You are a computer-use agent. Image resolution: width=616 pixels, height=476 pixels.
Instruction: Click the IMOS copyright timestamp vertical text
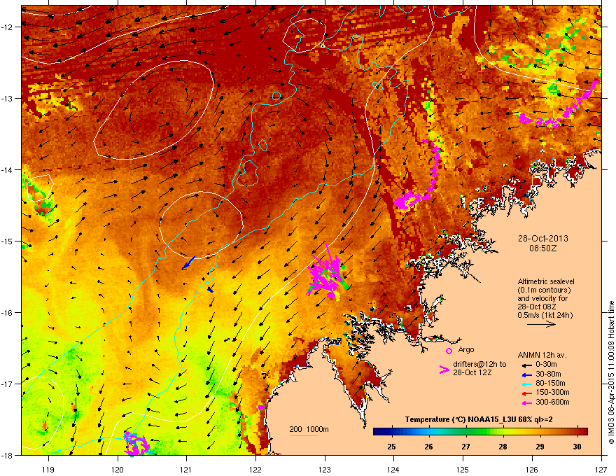[x=611, y=372]
